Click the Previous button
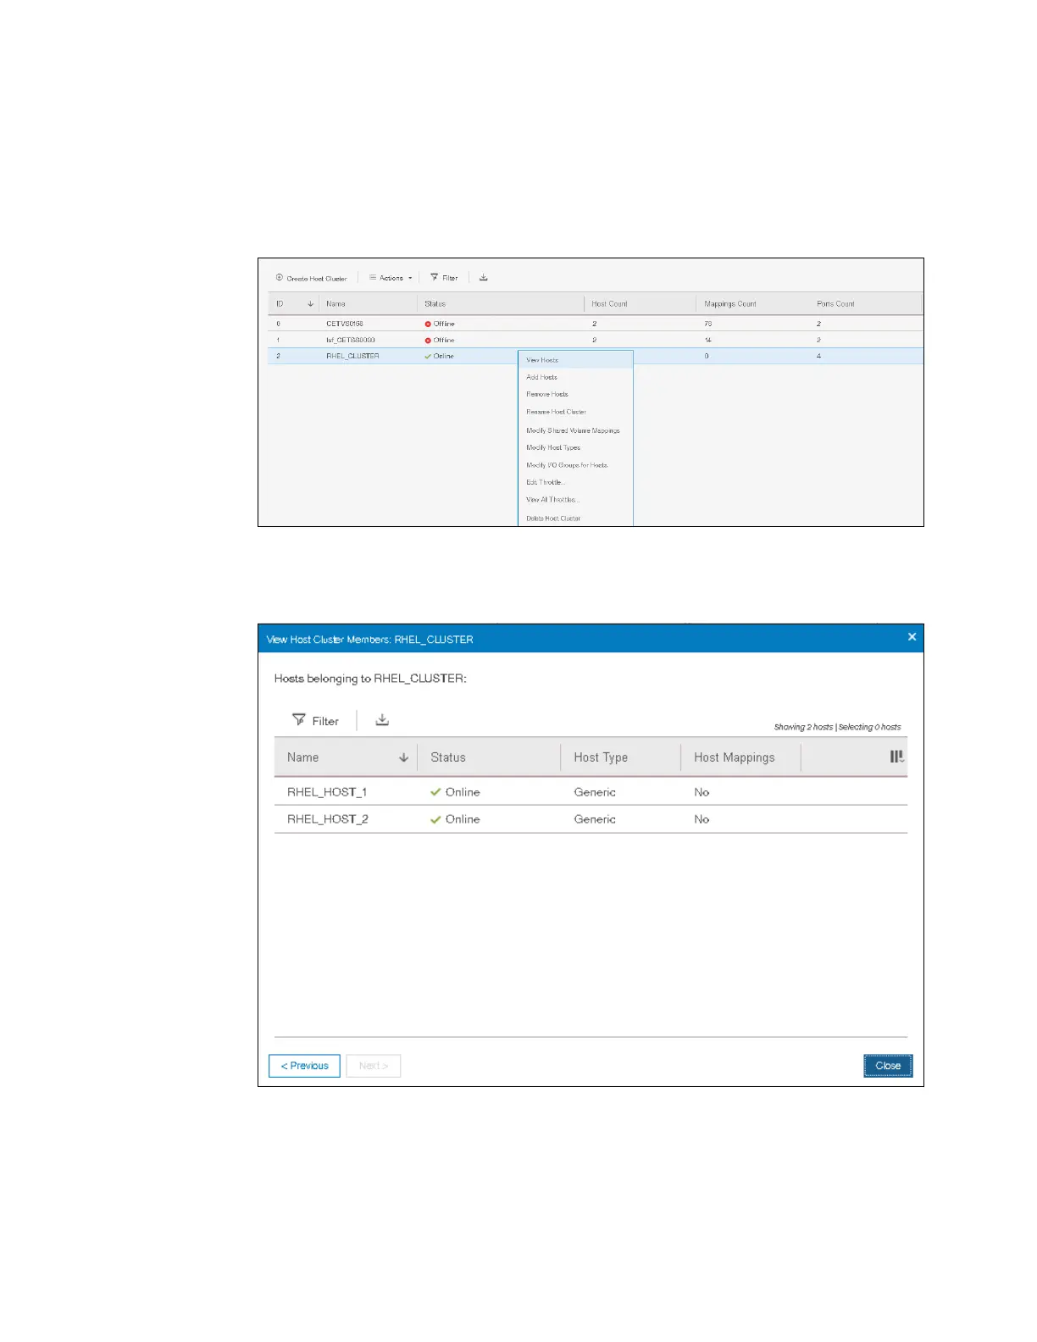 pyautogui.click(x=304, y=1066)
